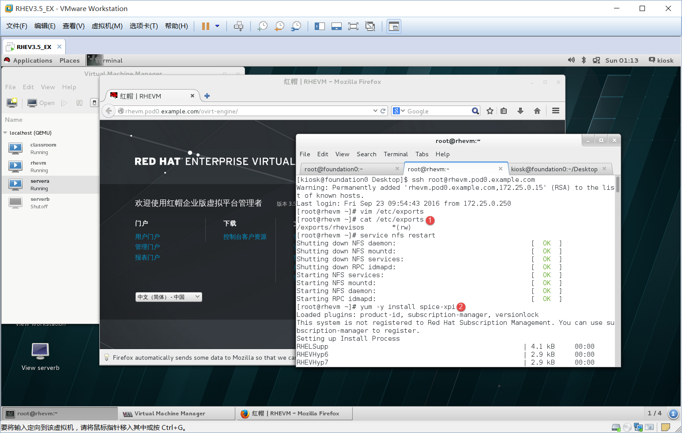Open Edit menu in Virtual Machine Manager

(x=28, y=87)
